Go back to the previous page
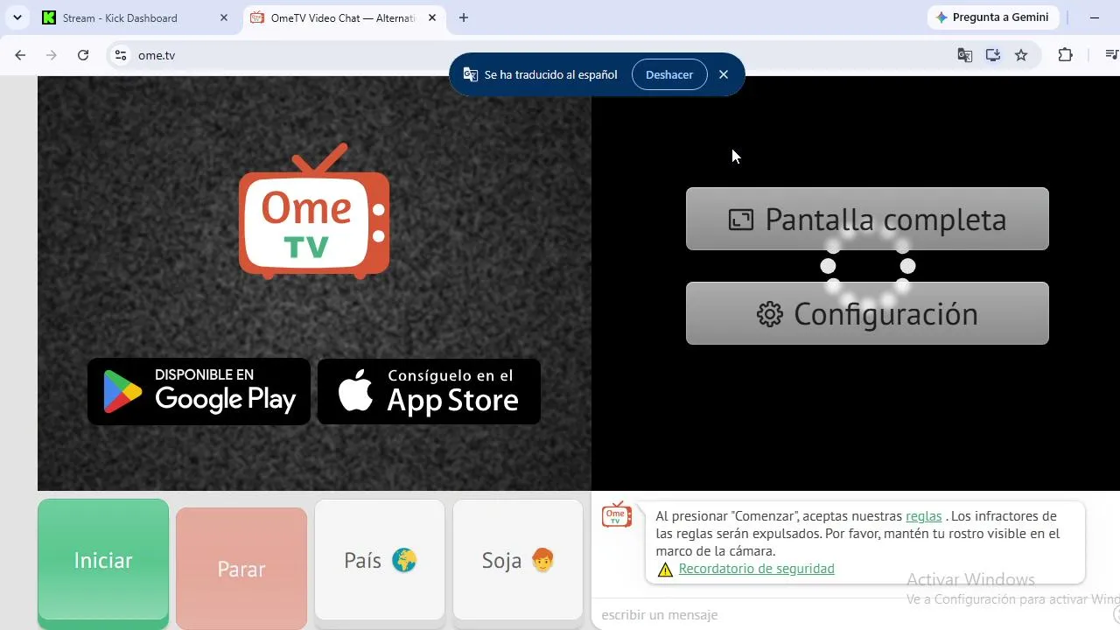The height and width of the screenshot is (630, 1120). pyautogui.click(x=20, y=55)
